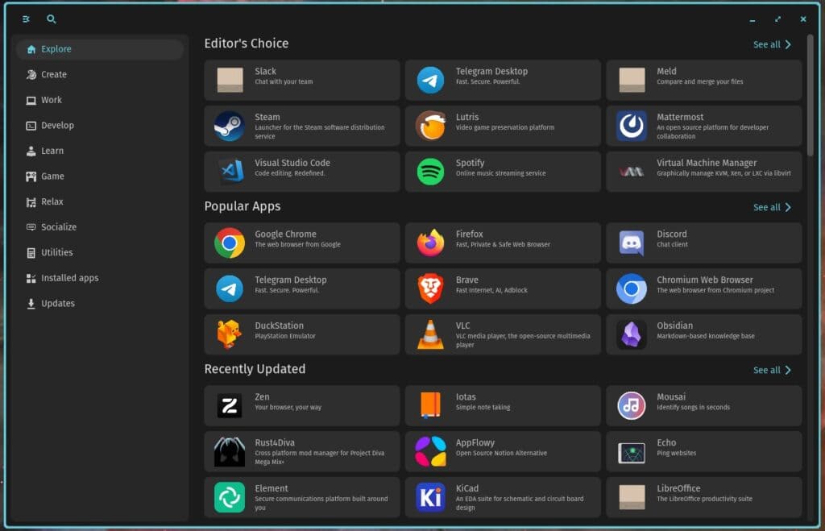Image resolution: width=825 pixels, height=531 pixels.
Task: Click the vertical scrollbar of the app list
Action: point(810,95)
